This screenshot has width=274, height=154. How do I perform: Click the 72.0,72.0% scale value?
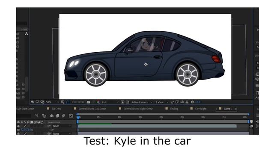point(27,130)
